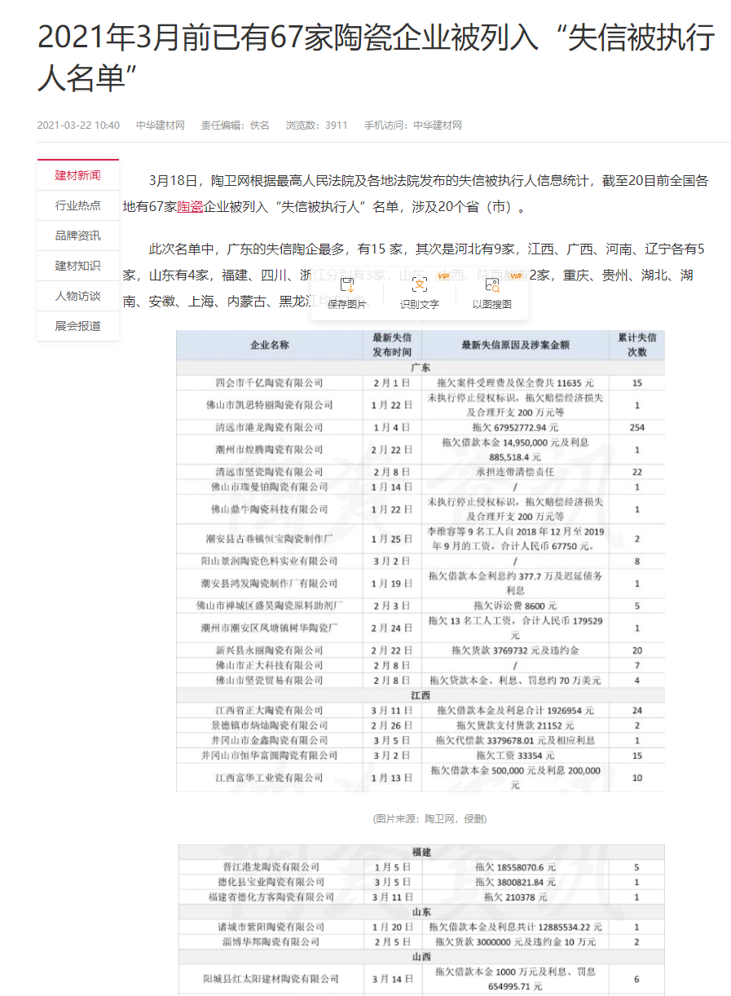Click the publish date 2021-03-22 10:40

point(78,126)
